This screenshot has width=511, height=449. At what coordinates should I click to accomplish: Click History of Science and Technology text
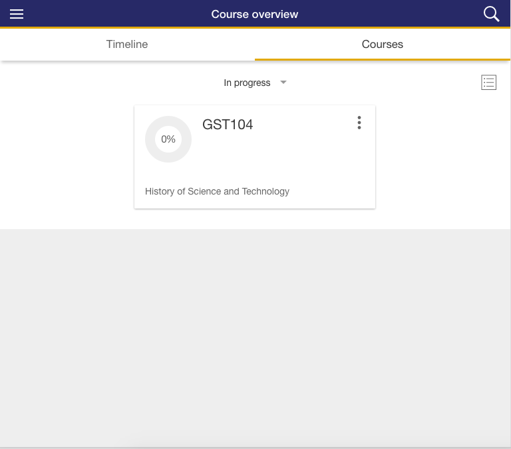coord(217,191)
